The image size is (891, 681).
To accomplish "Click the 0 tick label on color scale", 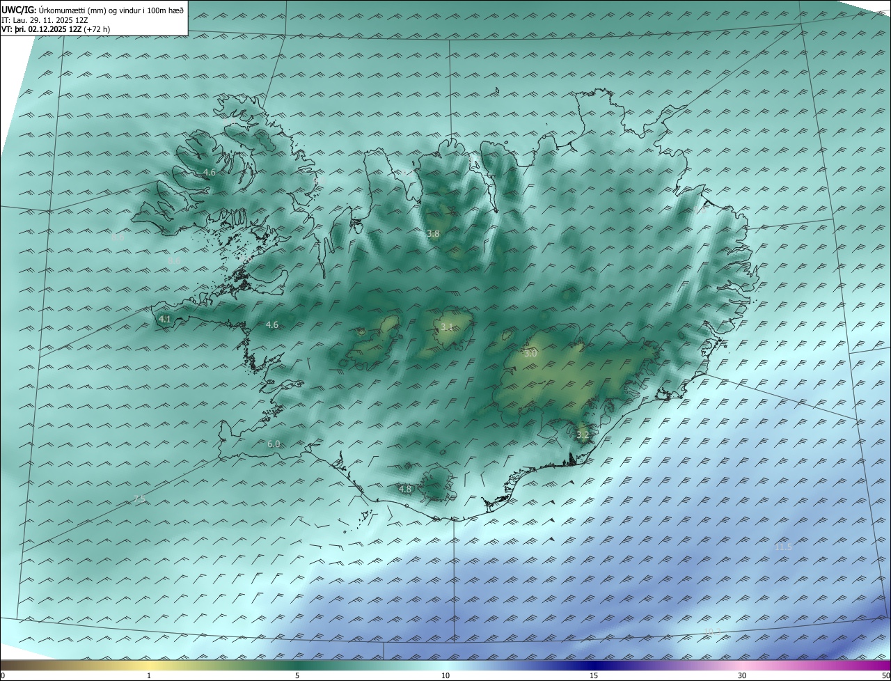I will [x=3, y=675].
